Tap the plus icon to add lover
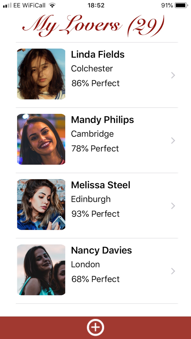This screenshot has width=191, height=339. pos(95,327)
